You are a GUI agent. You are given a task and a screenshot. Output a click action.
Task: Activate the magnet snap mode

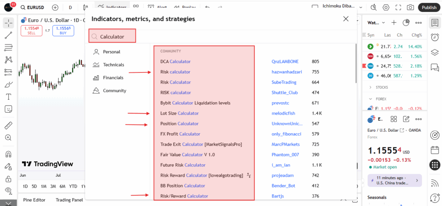pos(9,154)
